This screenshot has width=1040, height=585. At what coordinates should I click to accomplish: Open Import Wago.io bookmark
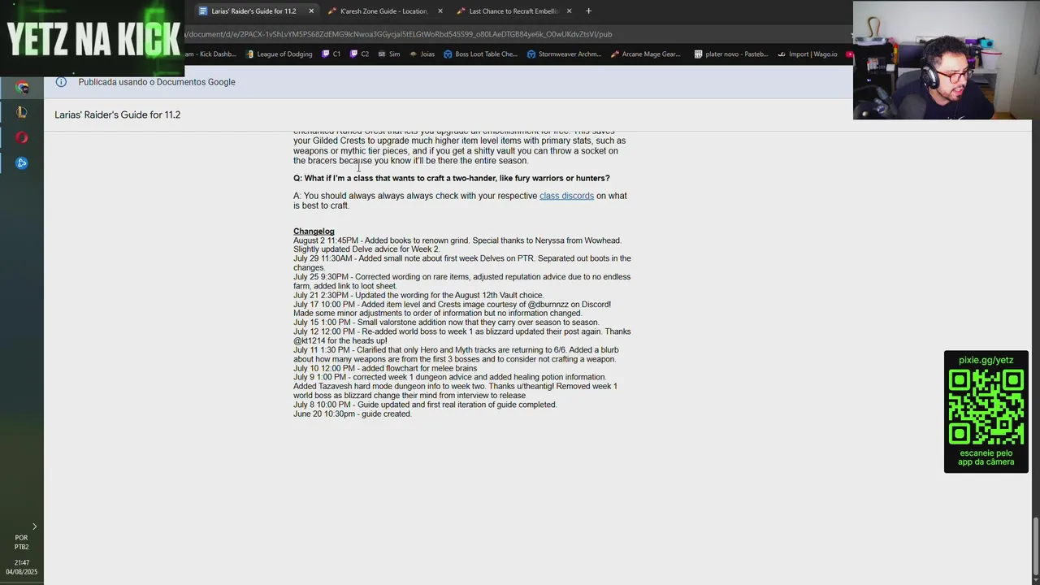pyautogui.click(x=807, y=54)
